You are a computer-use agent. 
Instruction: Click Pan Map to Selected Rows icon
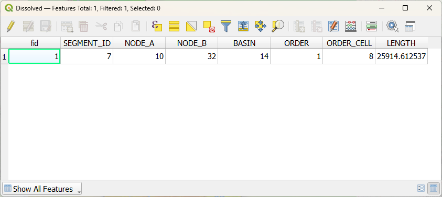pyautogui.click(x=261, y=26)
